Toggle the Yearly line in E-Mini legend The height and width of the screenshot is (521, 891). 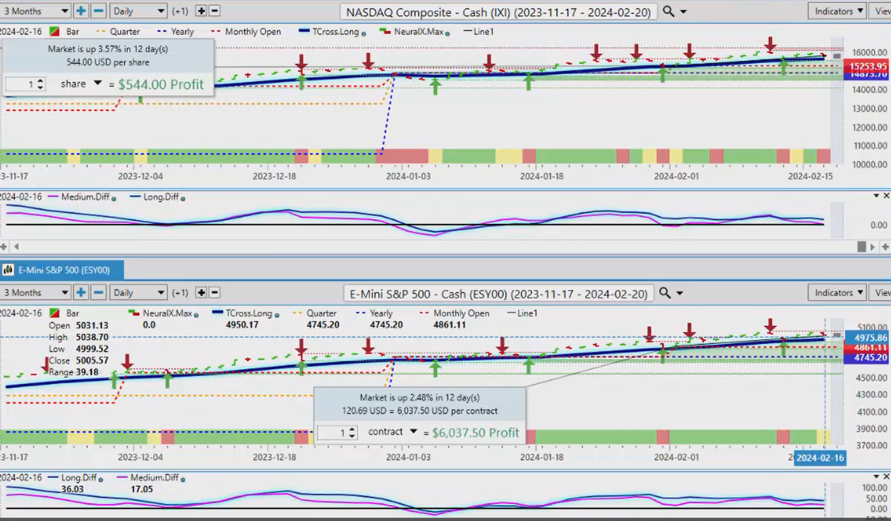click(x=374, y=313)
